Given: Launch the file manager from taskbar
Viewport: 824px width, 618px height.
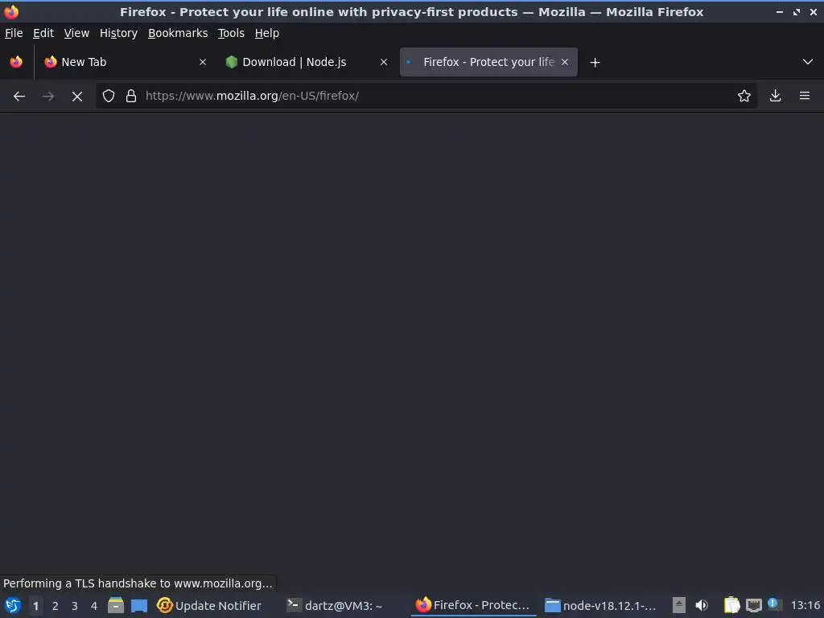Looking at the screenshot, I should (x=116, y=605).
